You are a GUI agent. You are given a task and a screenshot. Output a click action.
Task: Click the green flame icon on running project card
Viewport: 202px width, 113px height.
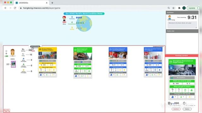click(192, 90)
